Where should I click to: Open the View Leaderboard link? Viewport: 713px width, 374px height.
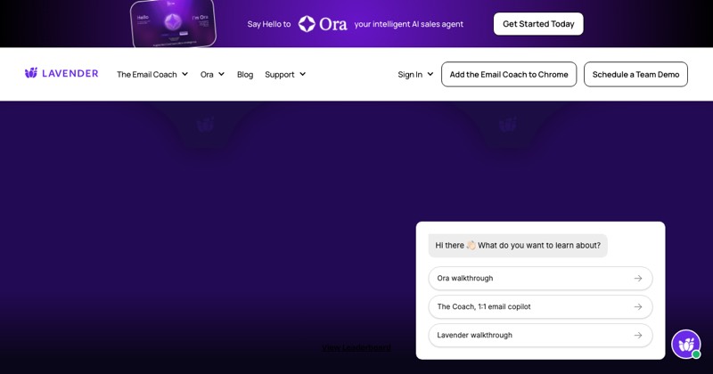(356, 347)
